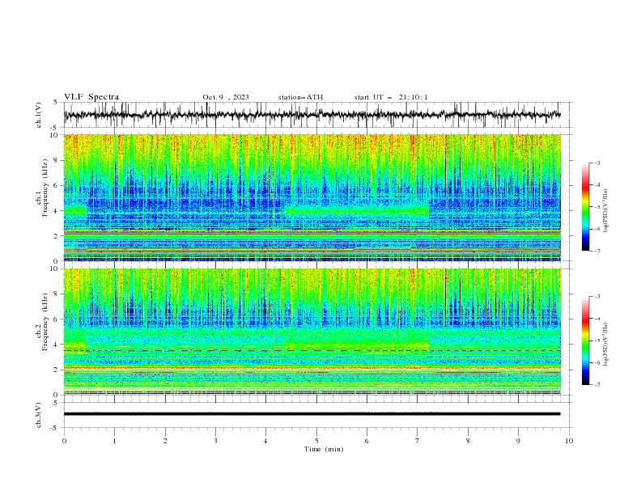
Task: Click the 'start UT = 21:10:1' text
Action: pos(391,97)
